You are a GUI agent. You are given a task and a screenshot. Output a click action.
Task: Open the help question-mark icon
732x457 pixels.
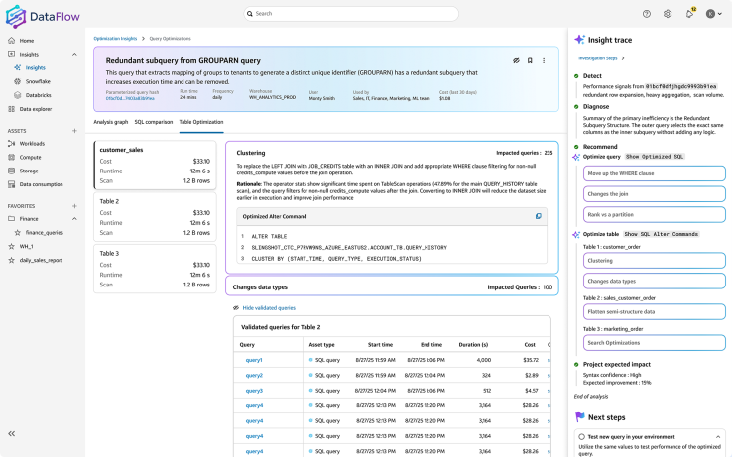point(647,14)
